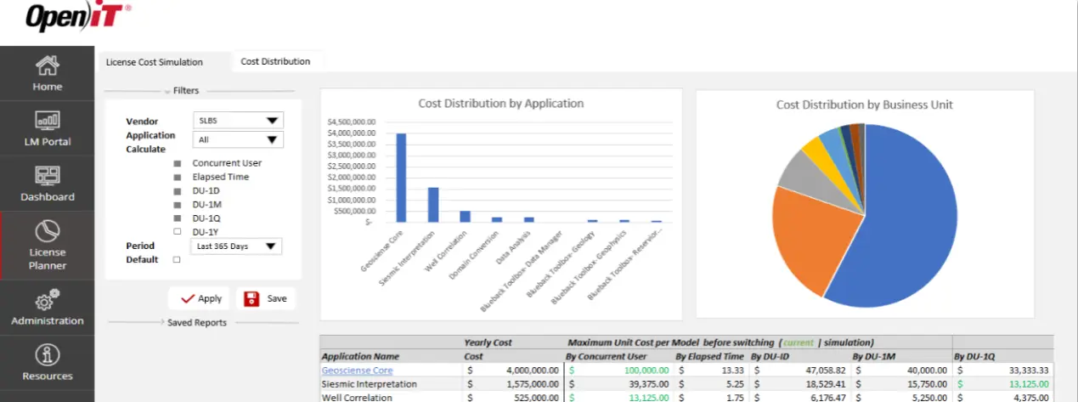Screen dimensions: 1078x402
Task: Open the Resources info icon
Action: (x=48, y=355)
